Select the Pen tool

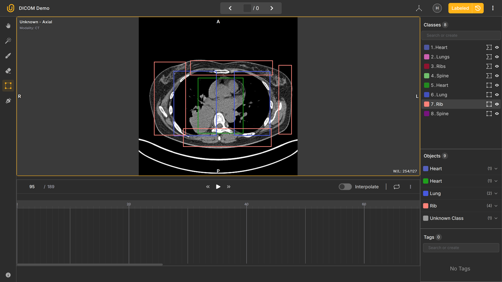[x=8, y=101]
